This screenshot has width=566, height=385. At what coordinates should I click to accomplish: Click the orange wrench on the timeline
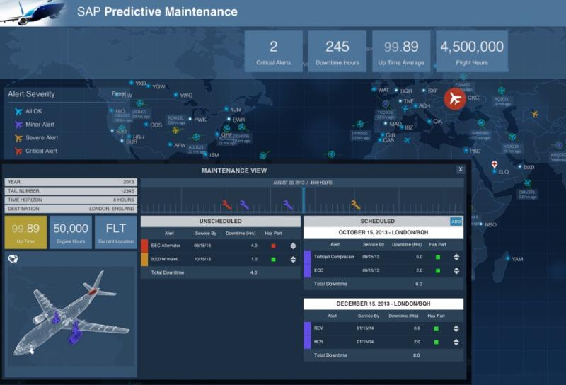[x=356, y=205]
